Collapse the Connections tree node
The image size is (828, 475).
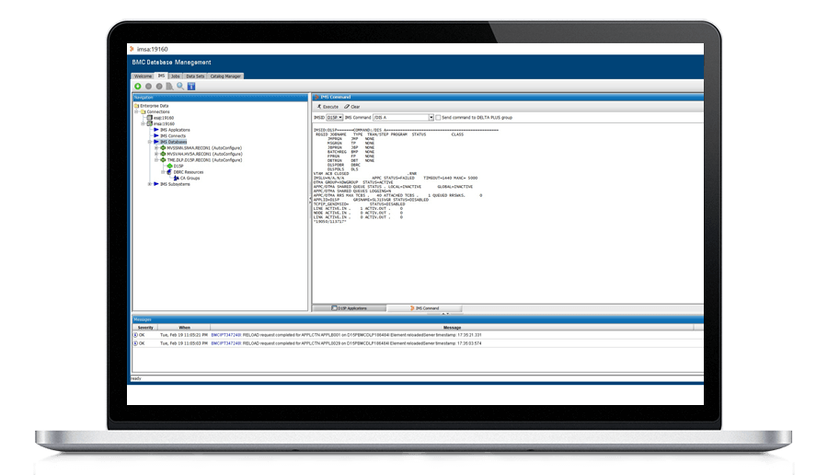click(x=136, y=111)
